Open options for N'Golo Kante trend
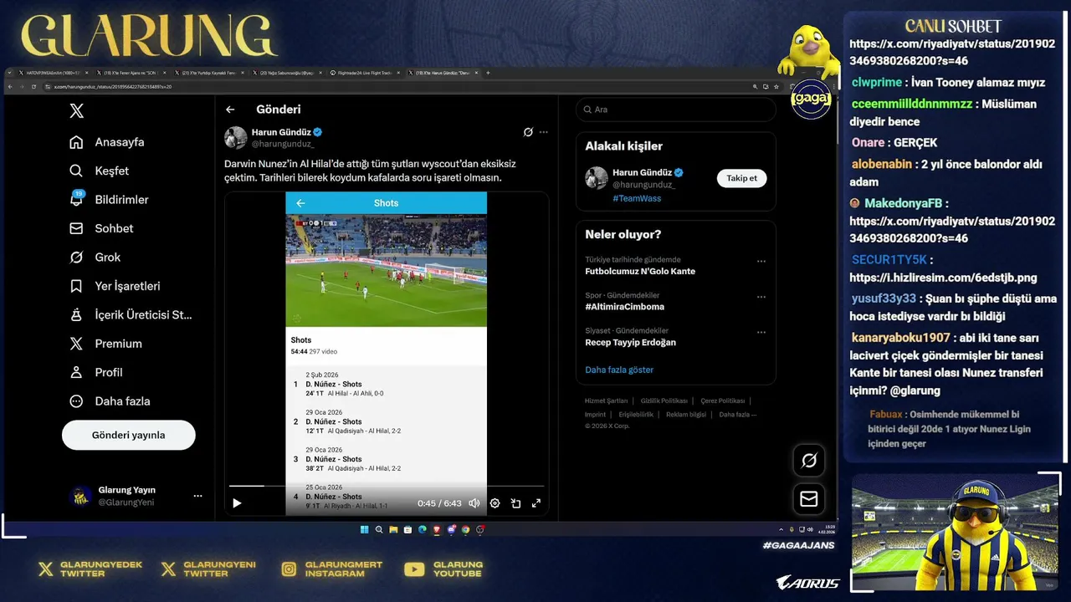Viewport: 1071px width, 602px height. pos(761,261)
